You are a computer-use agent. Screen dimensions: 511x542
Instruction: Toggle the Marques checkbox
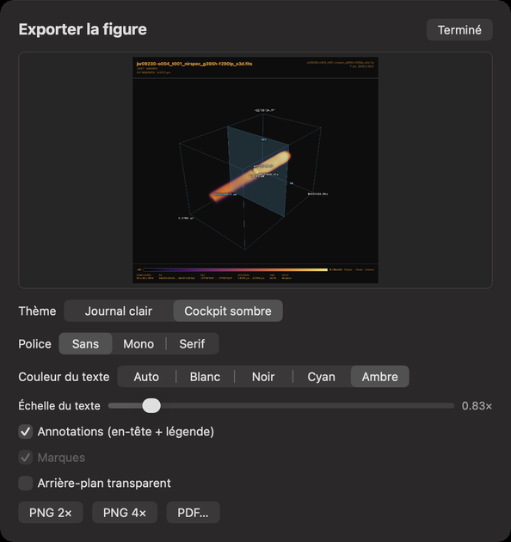(x=26, y=458)
